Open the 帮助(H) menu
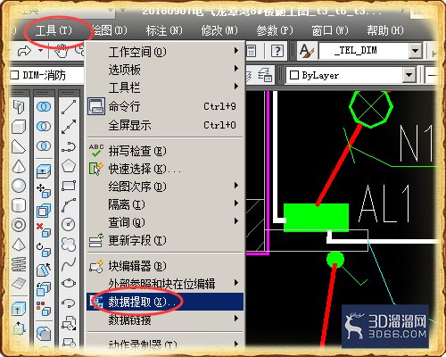This screenshot has width=446, height=357. tap(385, 30)
